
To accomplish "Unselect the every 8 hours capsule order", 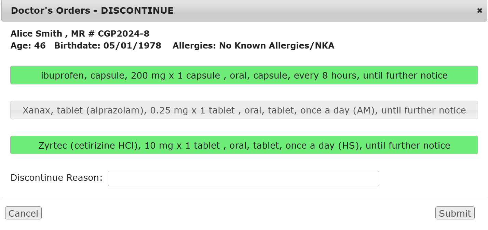I will pos(244,75).
